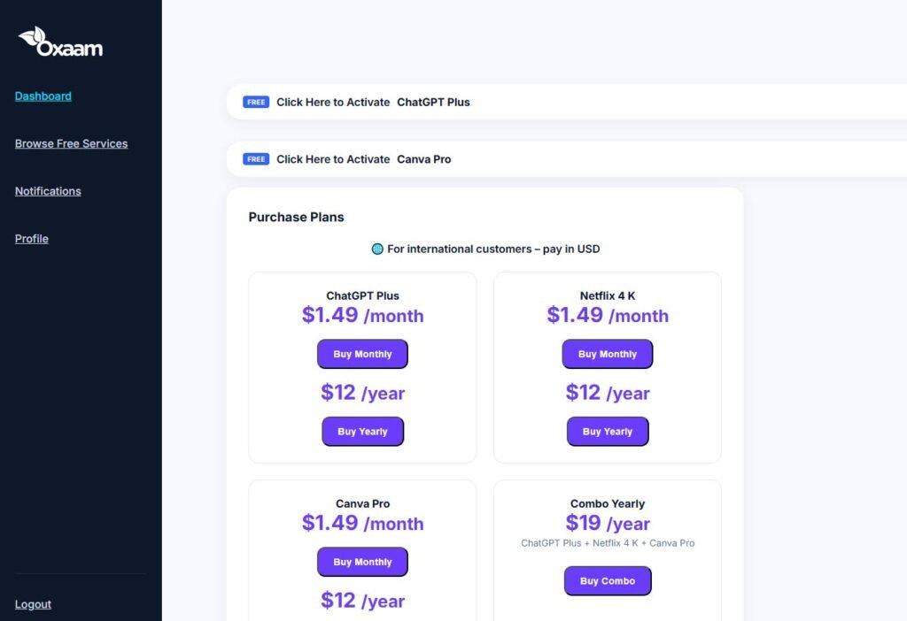Click the $1.49 /month price under Canva Pro
The height and width of the screenshot is (621, 907).
362,524
